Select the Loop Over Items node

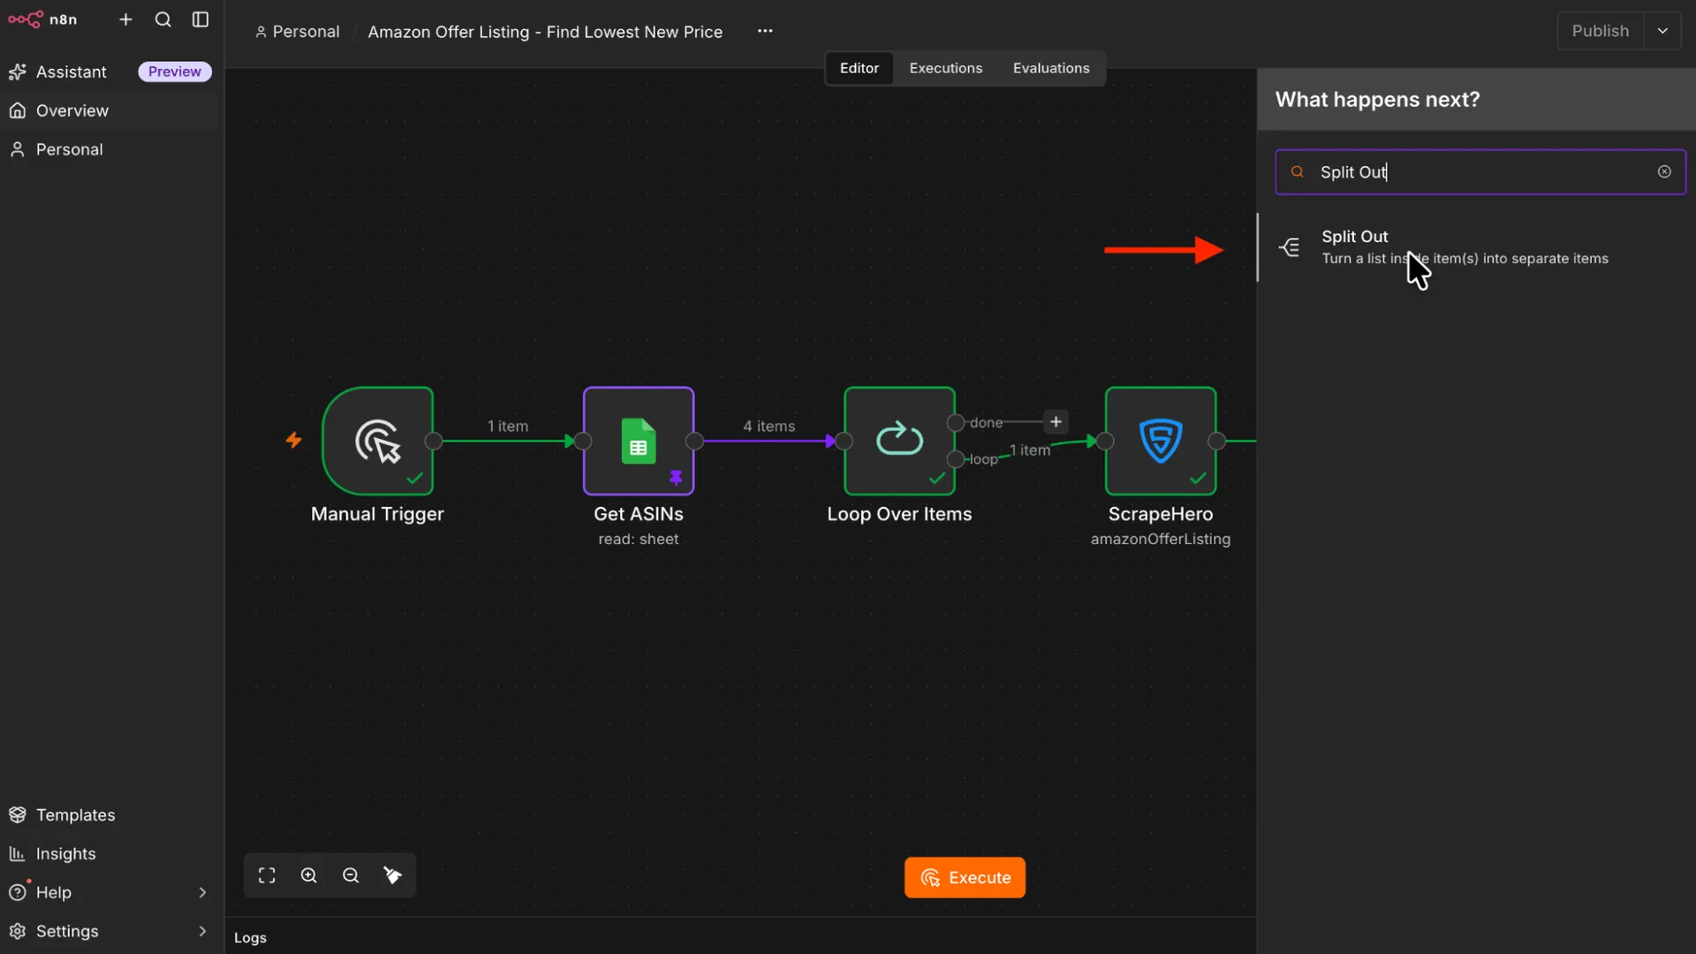tap(899, 441)
